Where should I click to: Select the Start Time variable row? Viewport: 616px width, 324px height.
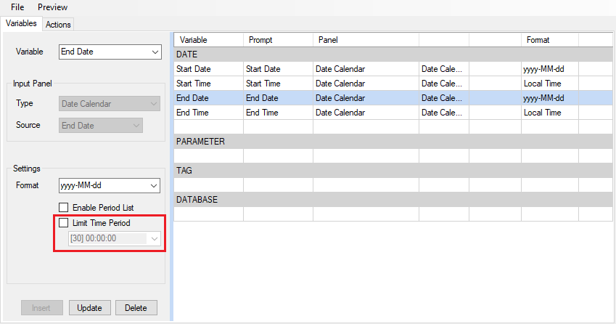tap(193, 84)
